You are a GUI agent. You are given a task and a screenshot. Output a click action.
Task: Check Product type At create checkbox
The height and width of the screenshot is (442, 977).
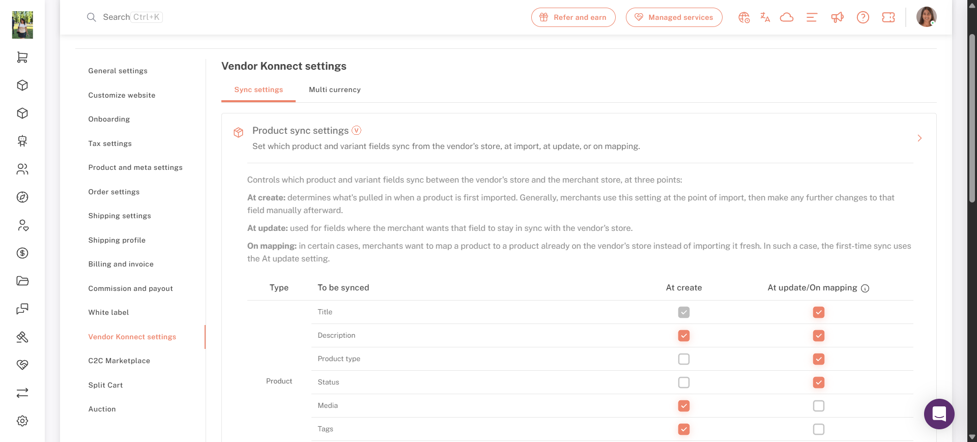click(684, 359)
